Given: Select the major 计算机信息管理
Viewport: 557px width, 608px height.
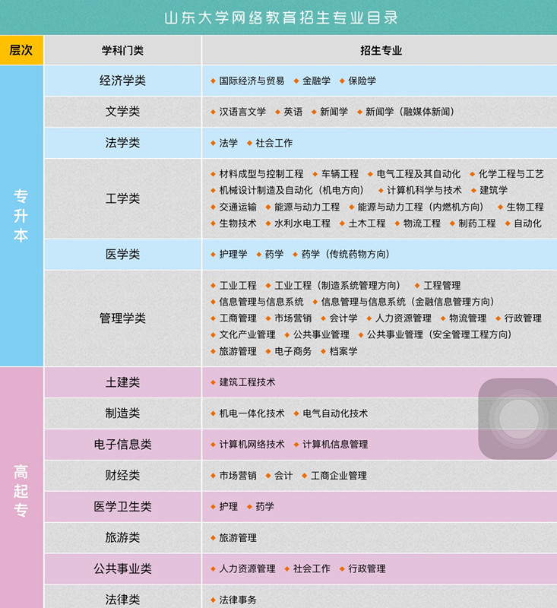Looking at the screenshot, I should pyautogui.click(x=335, y=445).
